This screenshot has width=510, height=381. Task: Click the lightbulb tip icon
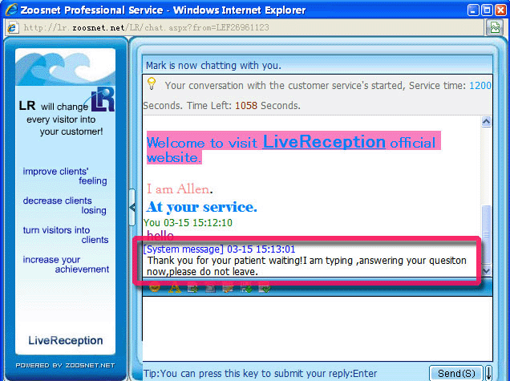pyautogui.click(x=152, y=83)
